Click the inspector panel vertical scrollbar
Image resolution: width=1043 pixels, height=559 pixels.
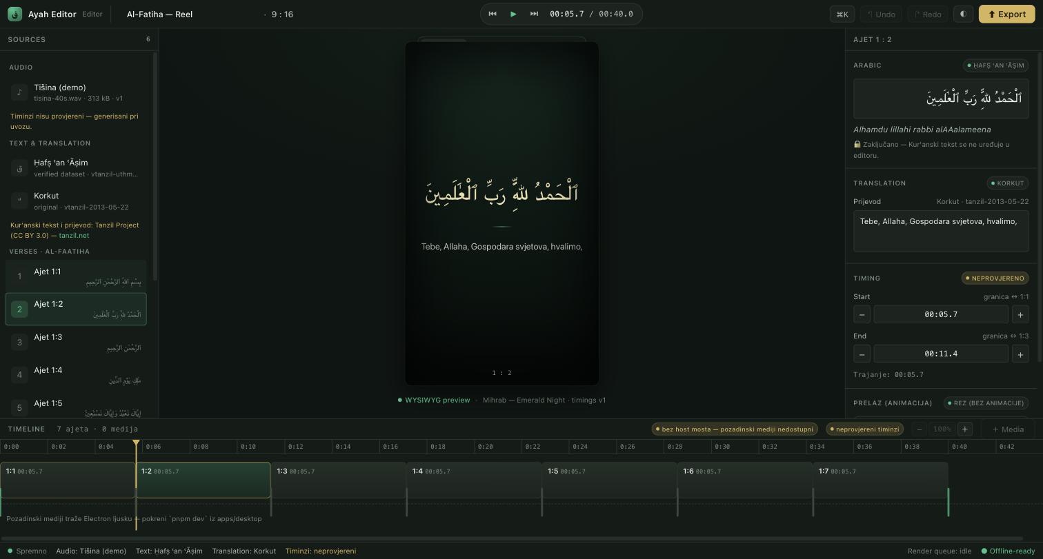click(x=1040, y=207)
